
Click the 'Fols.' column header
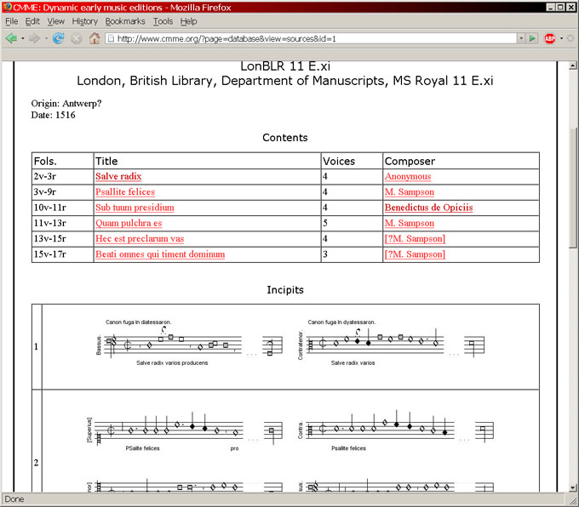pyautogui.click(x=45, y=162)
